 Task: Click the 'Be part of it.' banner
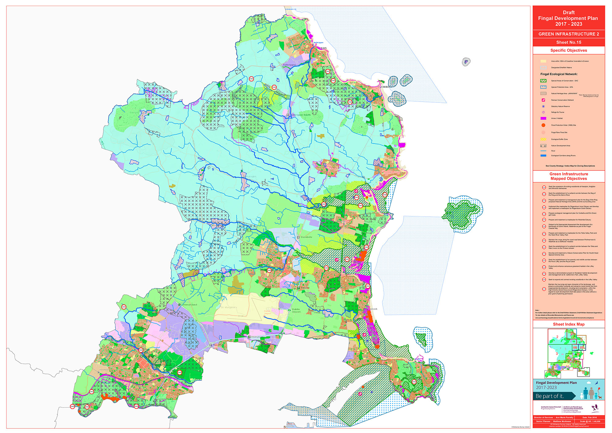(x=550, y=396)
